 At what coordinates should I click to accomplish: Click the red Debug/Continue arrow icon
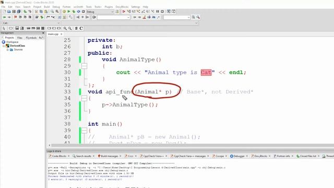coord(124,11)
